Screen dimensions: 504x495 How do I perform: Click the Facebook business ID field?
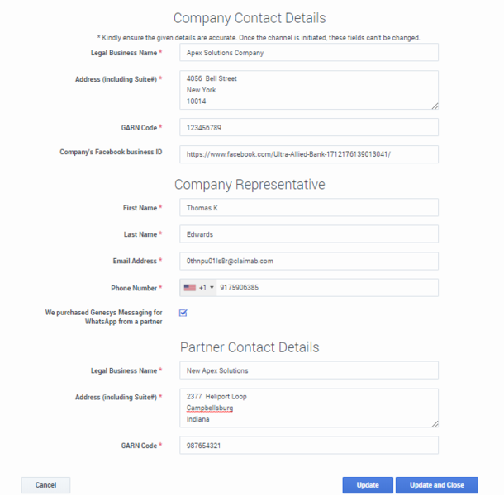(x=309, y=154)
